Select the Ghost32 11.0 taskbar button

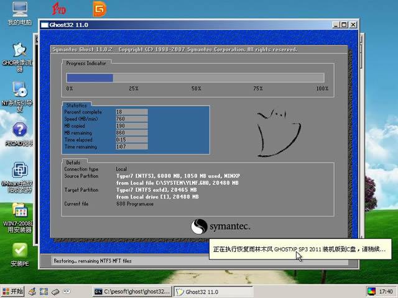point(213,292)
